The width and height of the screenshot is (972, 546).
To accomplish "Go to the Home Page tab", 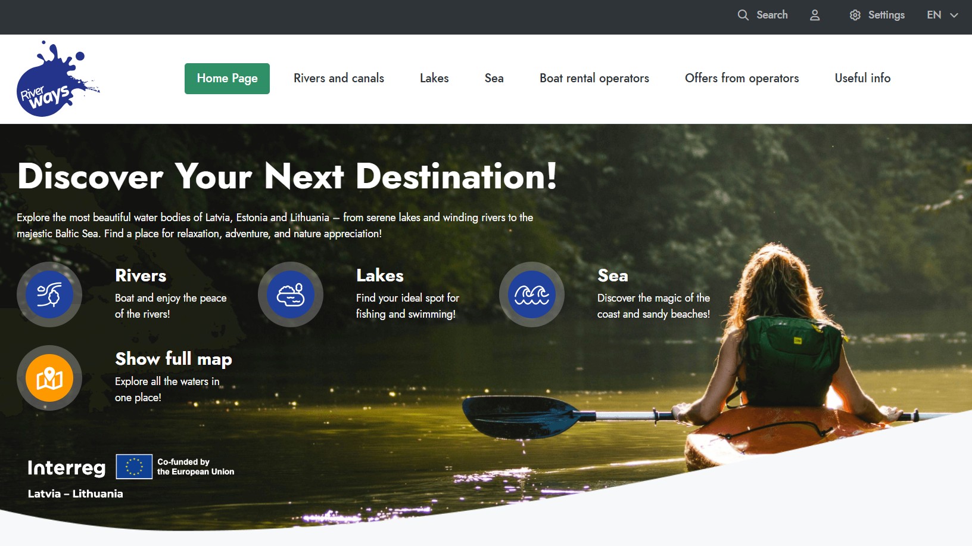I will [x=227, y=79].
